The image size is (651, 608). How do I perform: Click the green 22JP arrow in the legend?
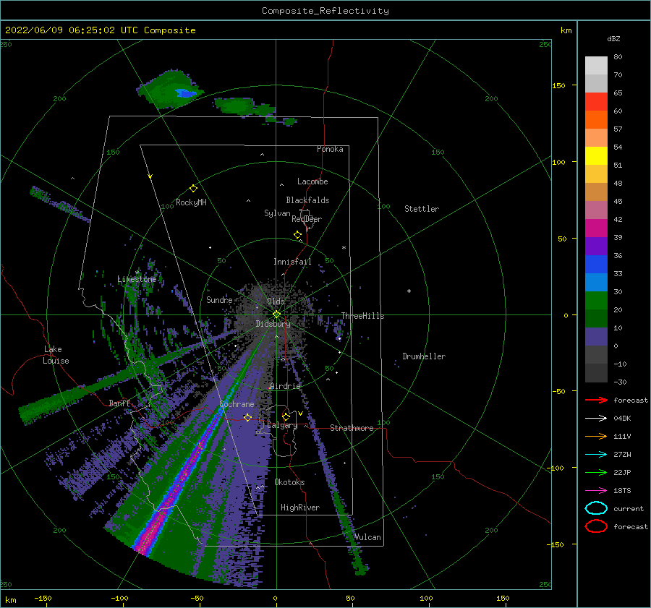(596, 472)
